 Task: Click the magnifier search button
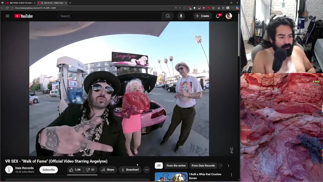tap(168, 16)
